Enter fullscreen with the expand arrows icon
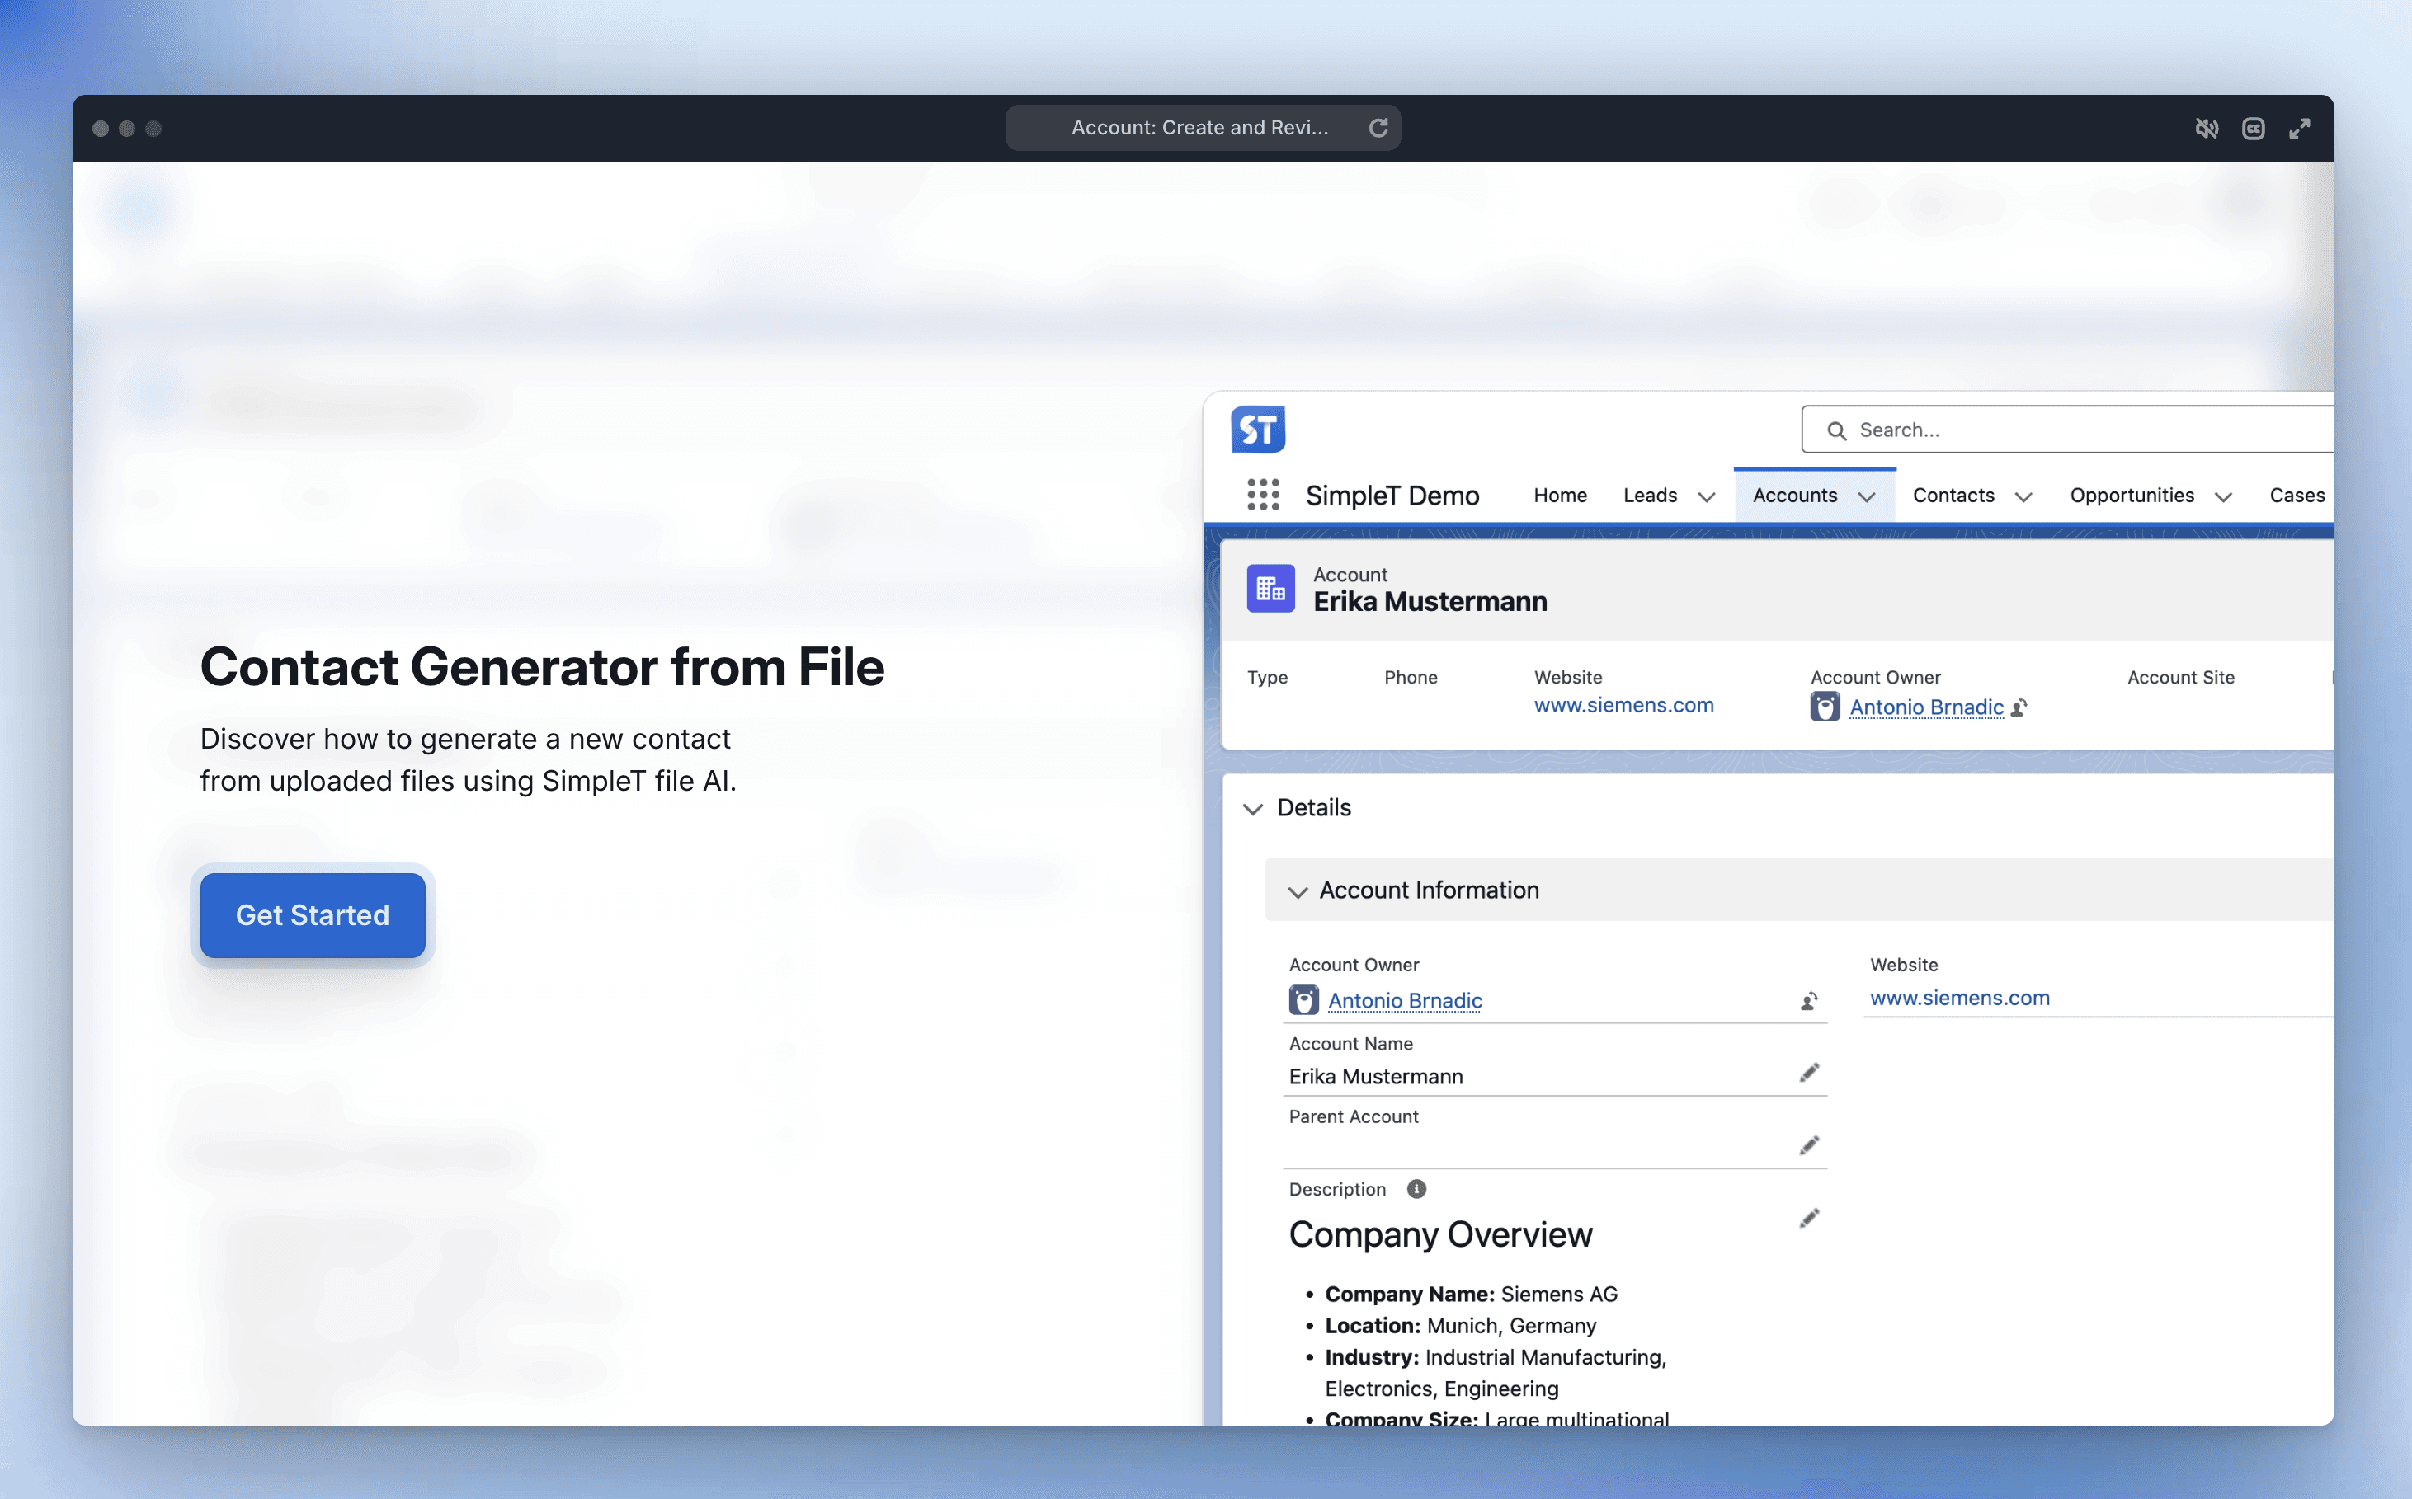2412x1499 pixels. pos(2299,129)
